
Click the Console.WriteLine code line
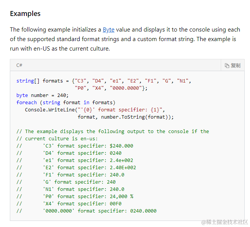pos(95,110)
